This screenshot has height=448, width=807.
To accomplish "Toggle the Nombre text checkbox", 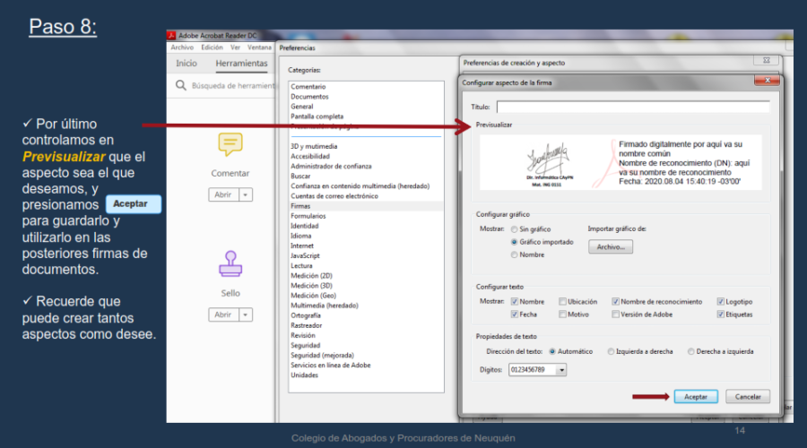I will (514, 302).
